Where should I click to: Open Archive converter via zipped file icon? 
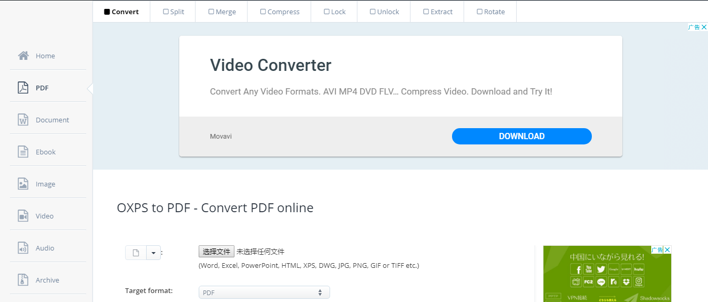click(x=23, y=280)
